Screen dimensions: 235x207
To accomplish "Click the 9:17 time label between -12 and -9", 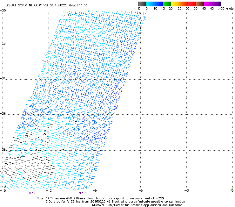I will [83, 193].
